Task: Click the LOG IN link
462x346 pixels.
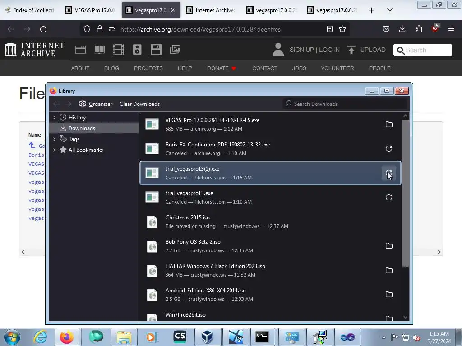Action: (x=329, y=50)
